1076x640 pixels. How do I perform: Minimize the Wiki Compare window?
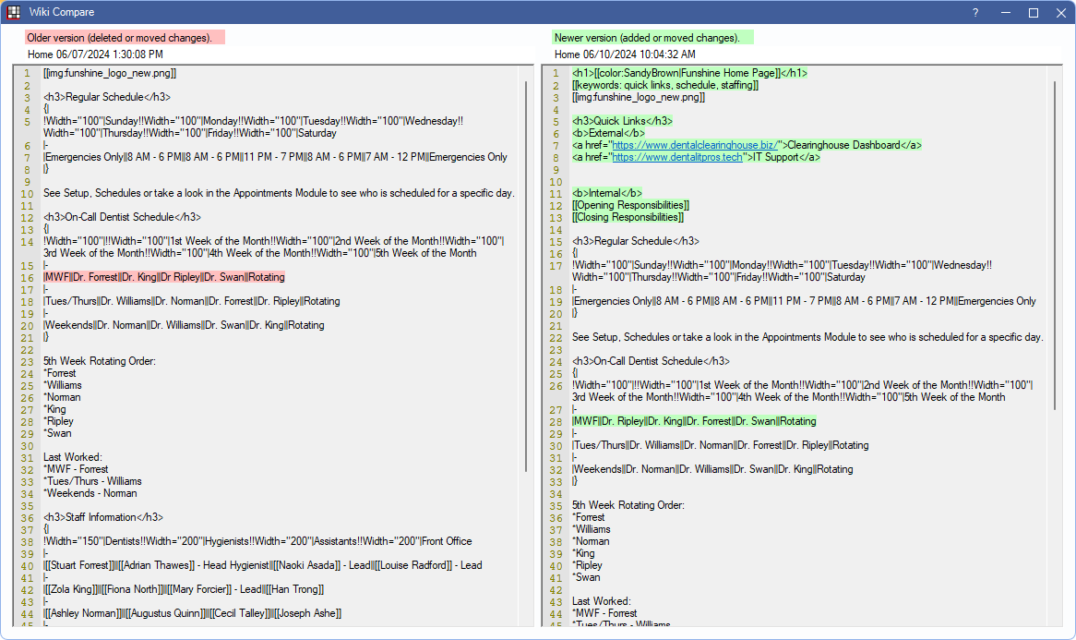point(1005,12)
